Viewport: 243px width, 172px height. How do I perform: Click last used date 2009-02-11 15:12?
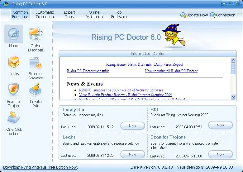pyautogui.click(x=100, y=127)
